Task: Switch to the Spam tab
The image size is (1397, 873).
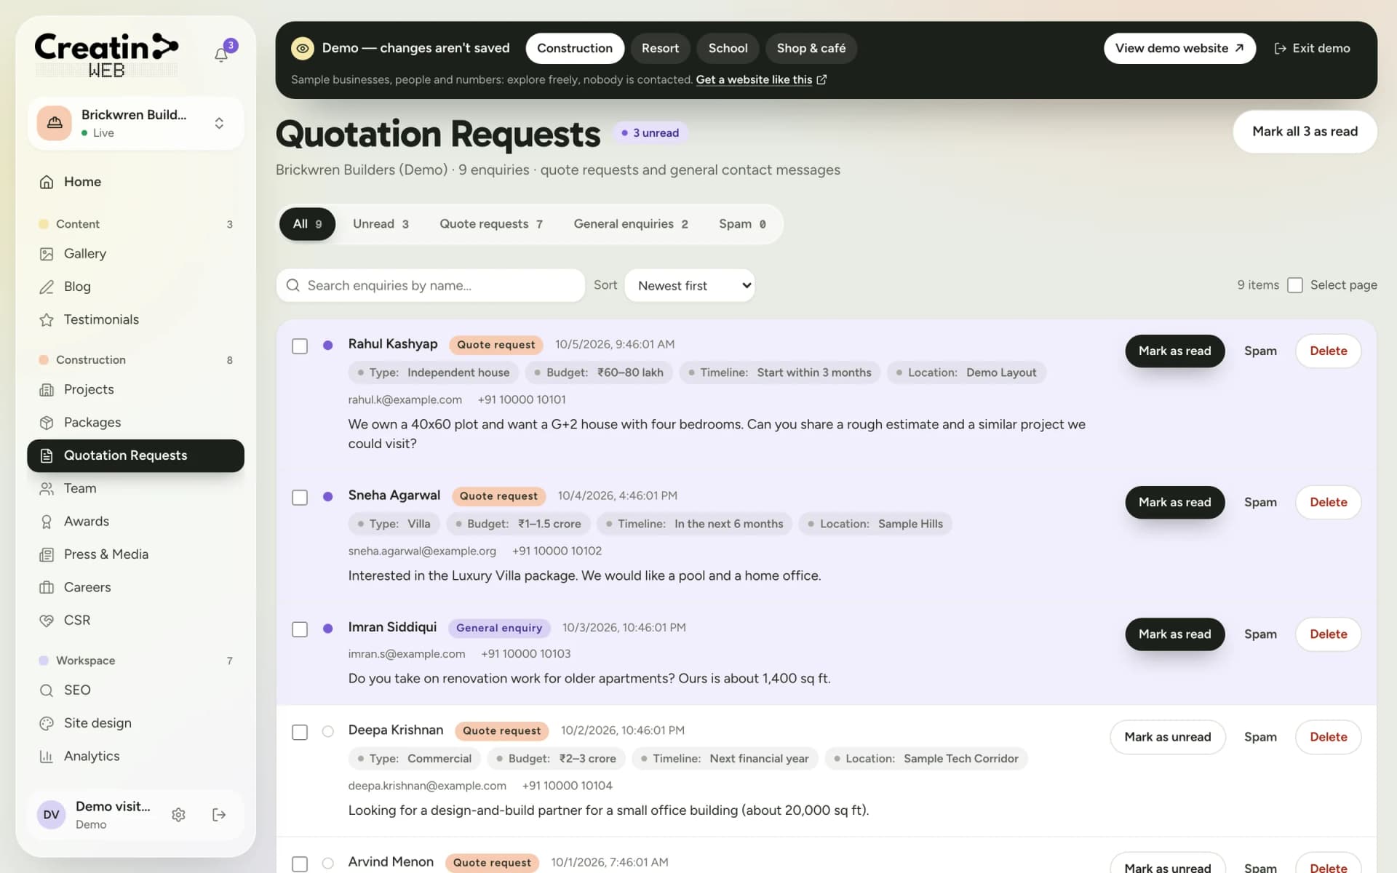Action: click(x=742, y=224)
